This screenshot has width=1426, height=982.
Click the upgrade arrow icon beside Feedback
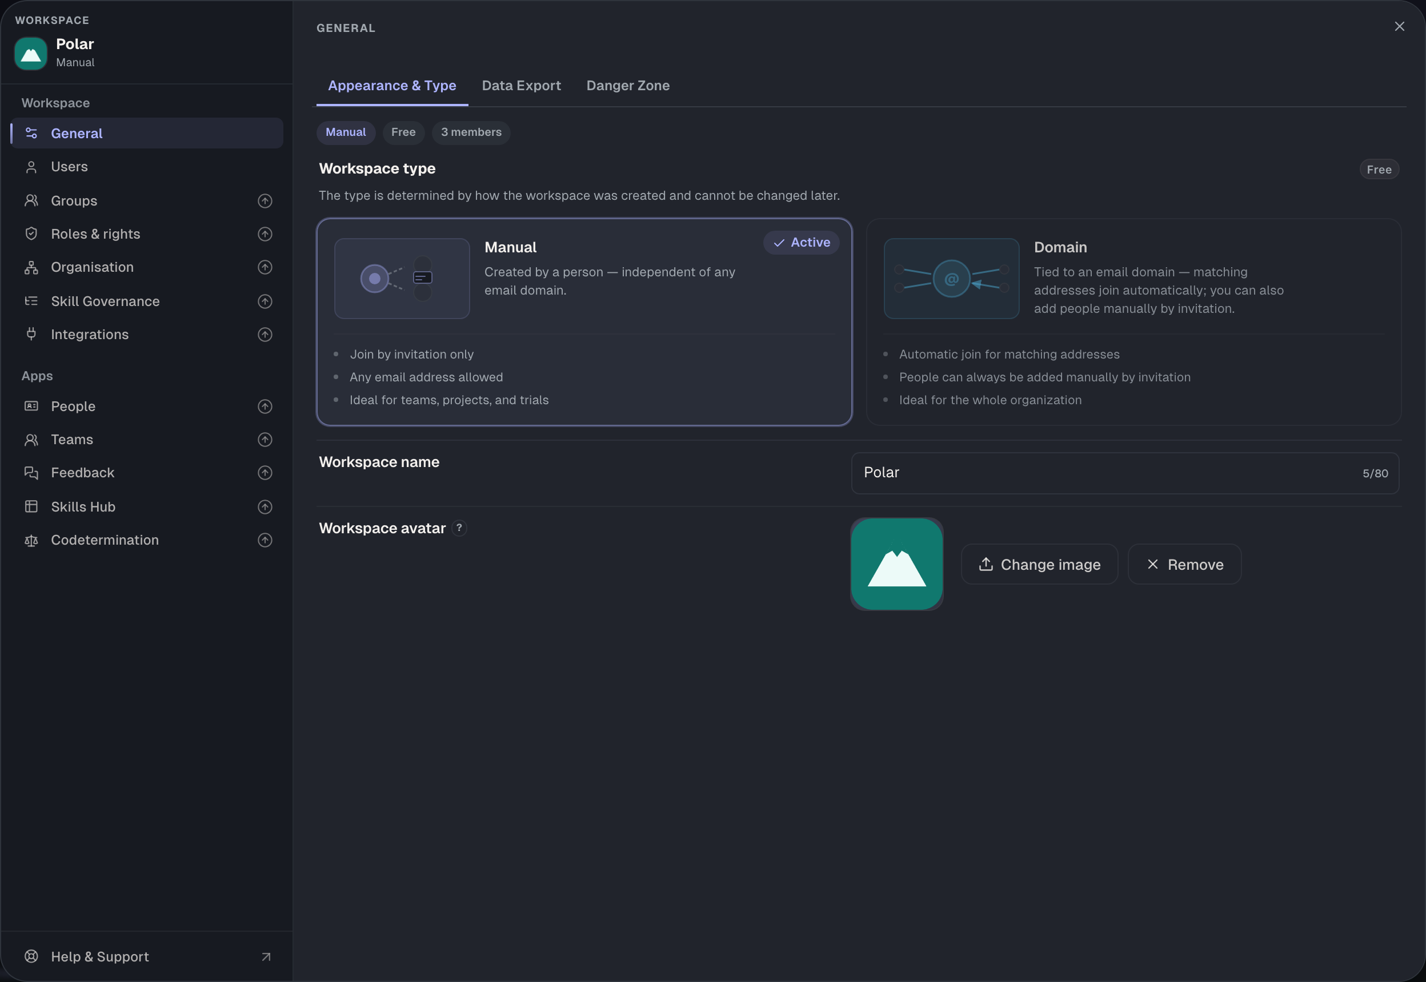pyautogui.click(x=265, y=473)
